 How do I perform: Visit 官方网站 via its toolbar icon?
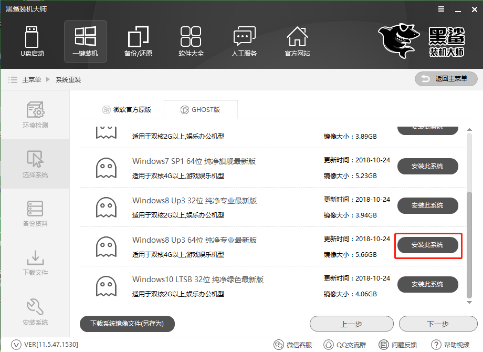tap(297, 41)
